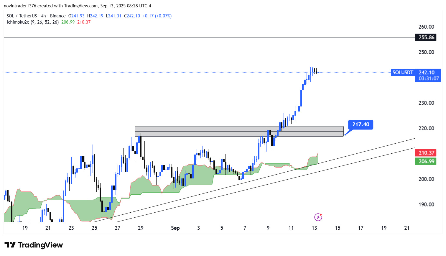Screen dimensions: 446x256
Task: Select the Ichimoku2c indicator legend
Action: pyautogui.click(x=32, y=22)
